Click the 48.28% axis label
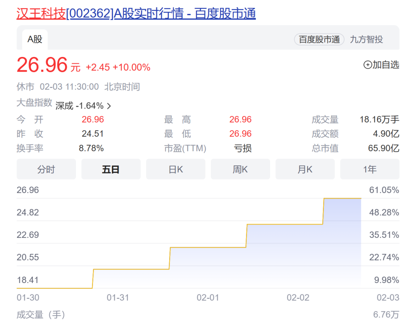The width and height of the screenshot is (408, 323). coord(384,213)
